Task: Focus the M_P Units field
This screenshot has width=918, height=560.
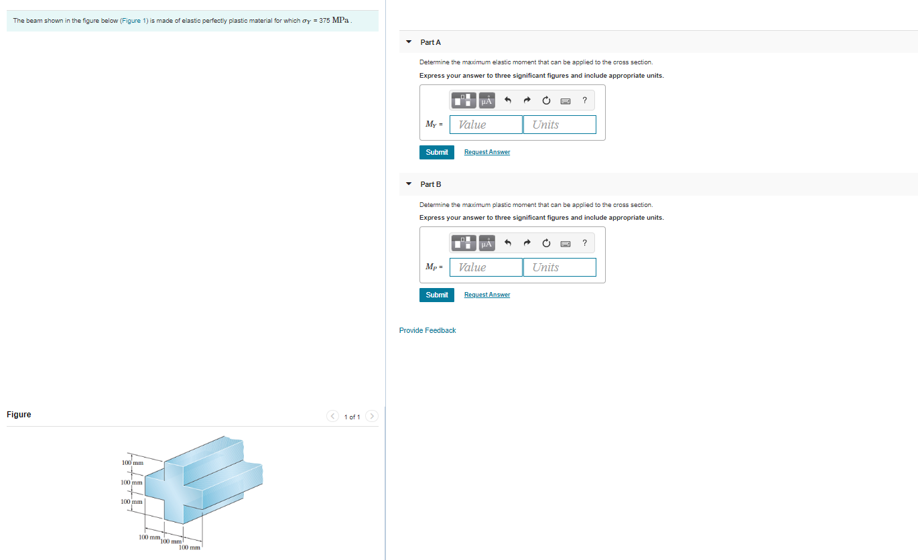Action: click(x=560, y=267)
